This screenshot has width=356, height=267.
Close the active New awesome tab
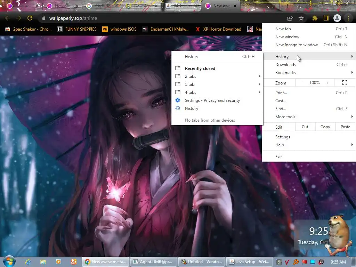(x=235, y=6)
